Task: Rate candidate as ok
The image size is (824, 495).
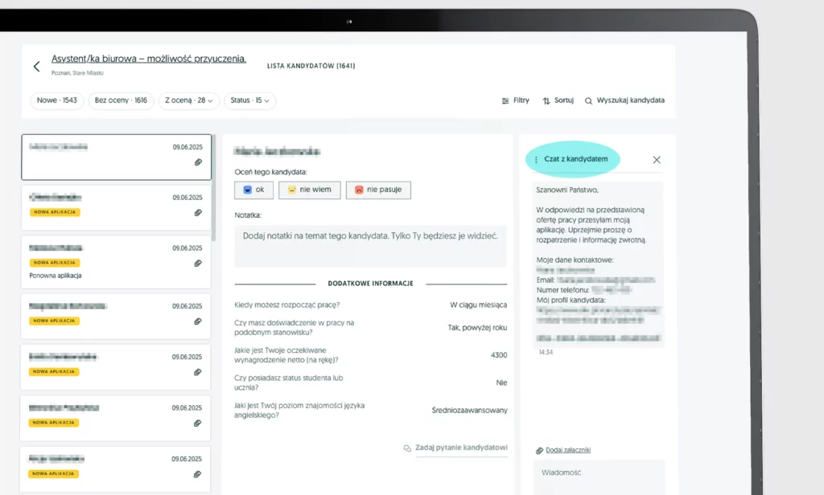Action: click(x=253, y=190)
